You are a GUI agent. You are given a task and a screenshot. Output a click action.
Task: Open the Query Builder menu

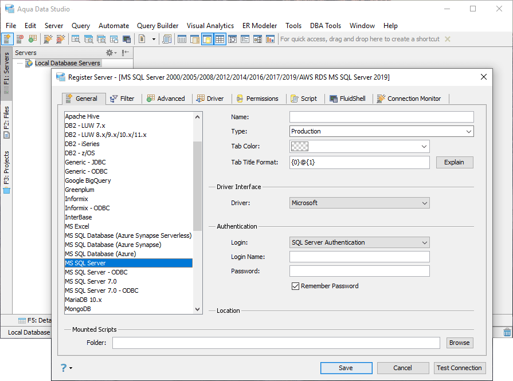[x=158, y=26]
